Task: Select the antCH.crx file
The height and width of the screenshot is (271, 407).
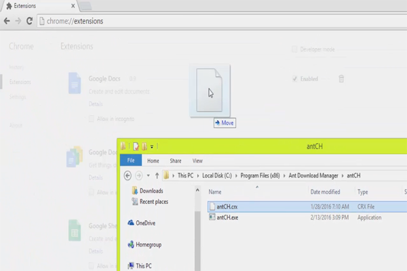Action: [x=307, y=207]
